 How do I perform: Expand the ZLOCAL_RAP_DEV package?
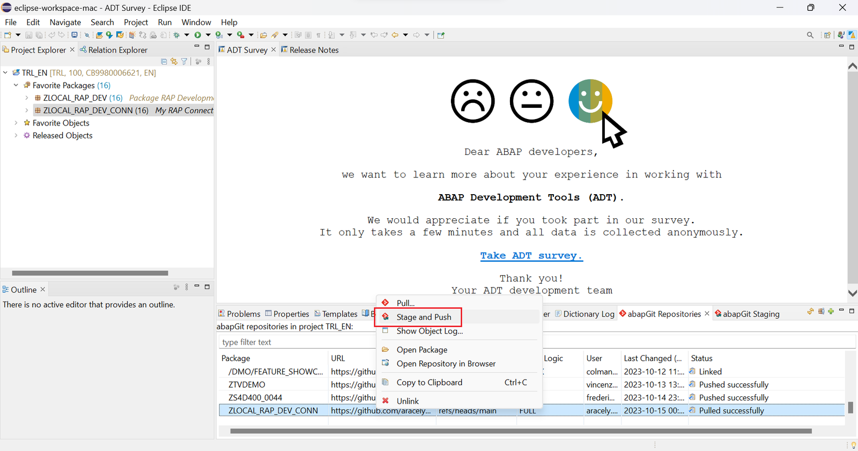pos(27,98)
